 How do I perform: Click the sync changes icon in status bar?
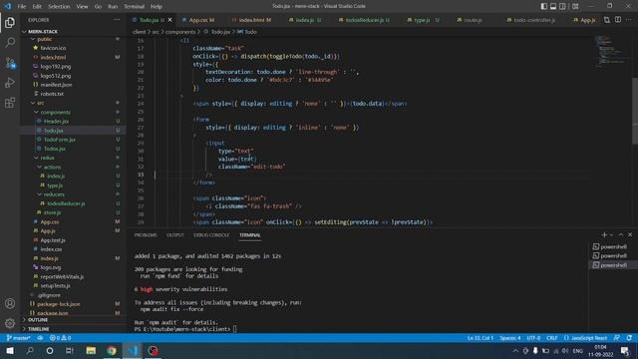point(40,338)
